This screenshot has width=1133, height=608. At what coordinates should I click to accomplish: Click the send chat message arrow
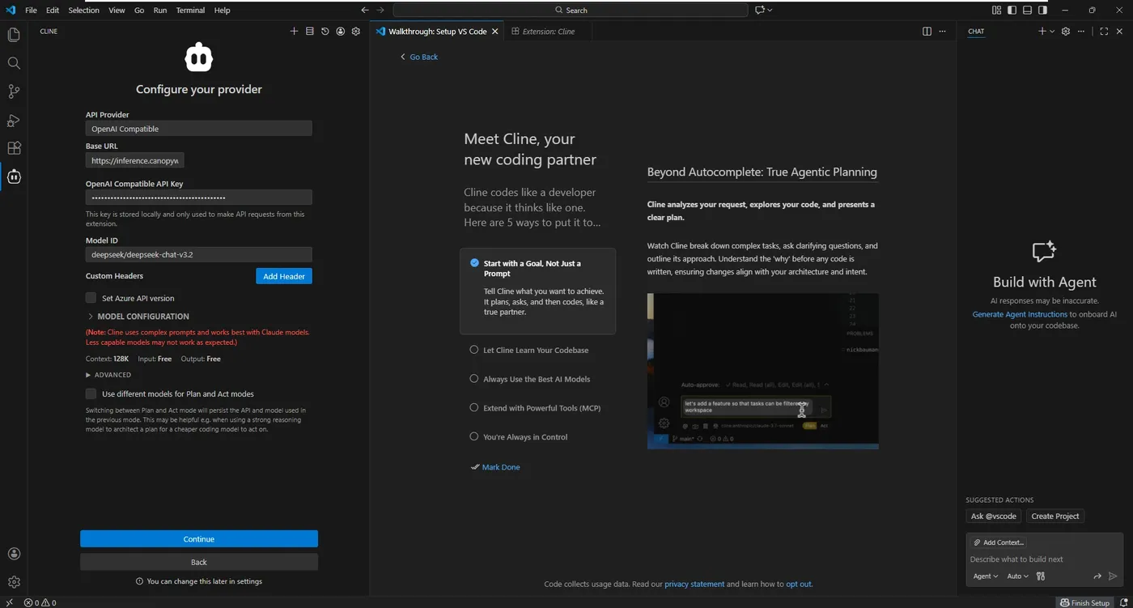(x=1113, y=576)
